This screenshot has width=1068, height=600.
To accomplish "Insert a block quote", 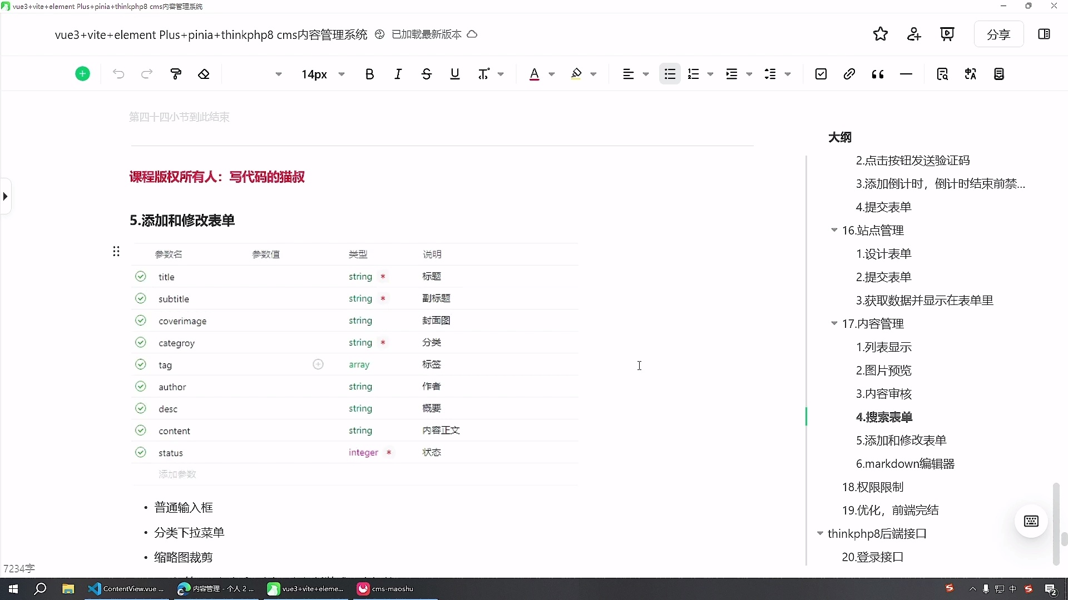I will pyautogui.click(x=878, y=74).
